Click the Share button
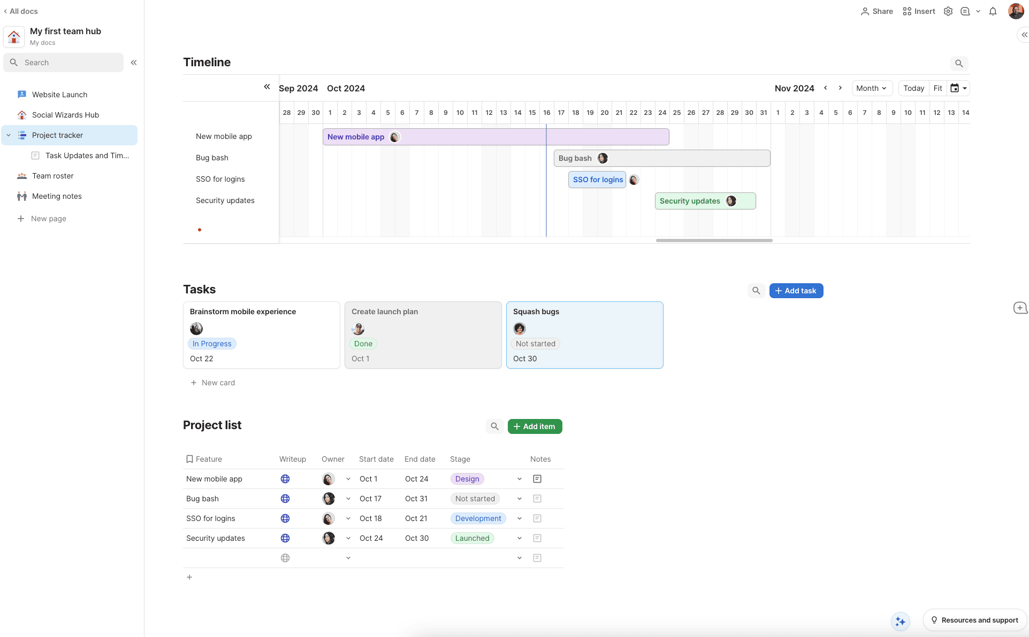The width and height of the screenshot is (1029, 637). tap(876, 11)
